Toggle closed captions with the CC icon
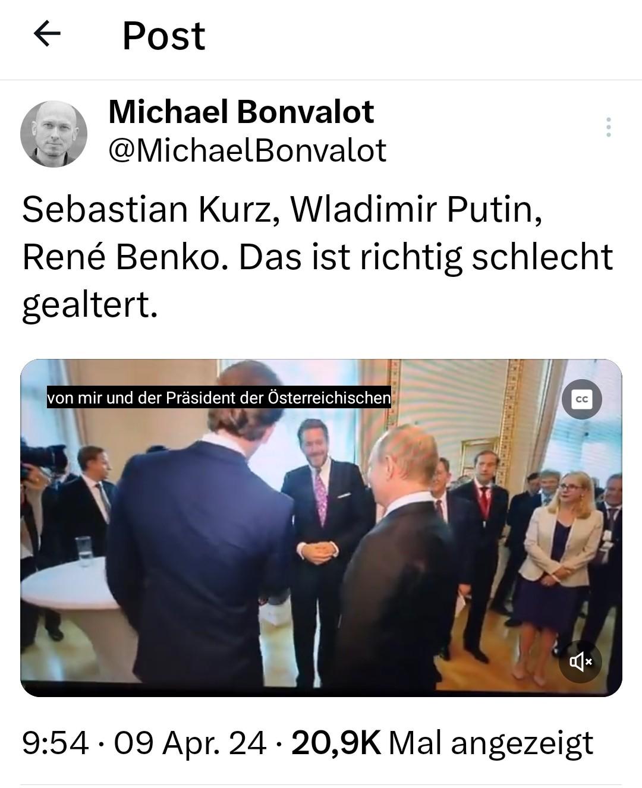The width and height of the screenshot is (642, 788). point(582,399)
